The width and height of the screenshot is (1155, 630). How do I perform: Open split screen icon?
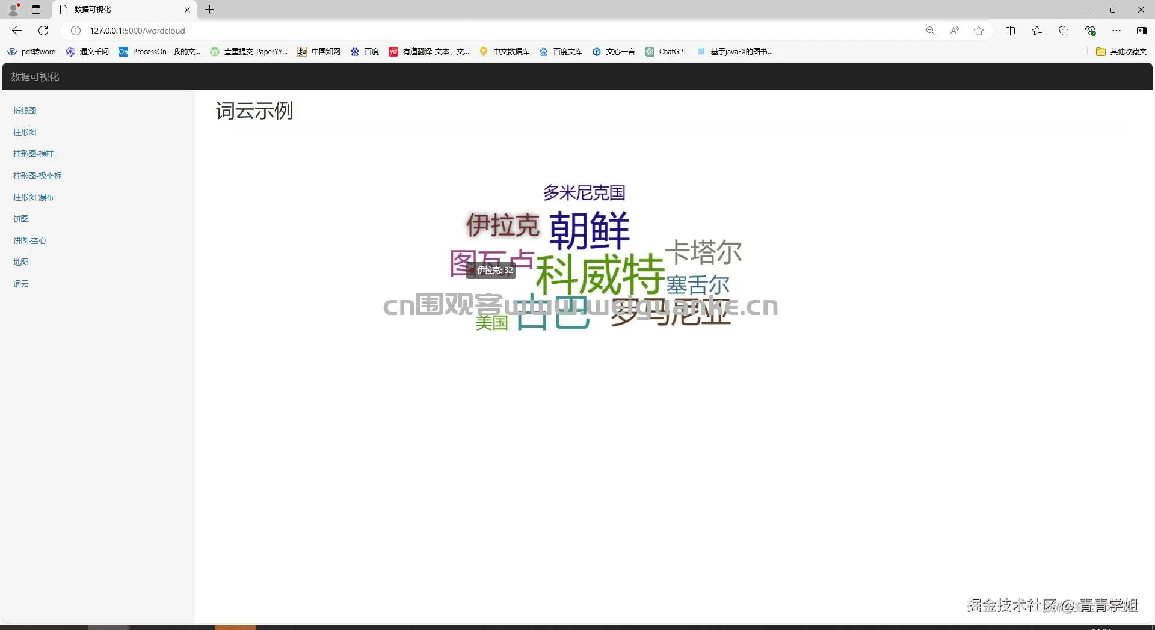click(1011, 31)
